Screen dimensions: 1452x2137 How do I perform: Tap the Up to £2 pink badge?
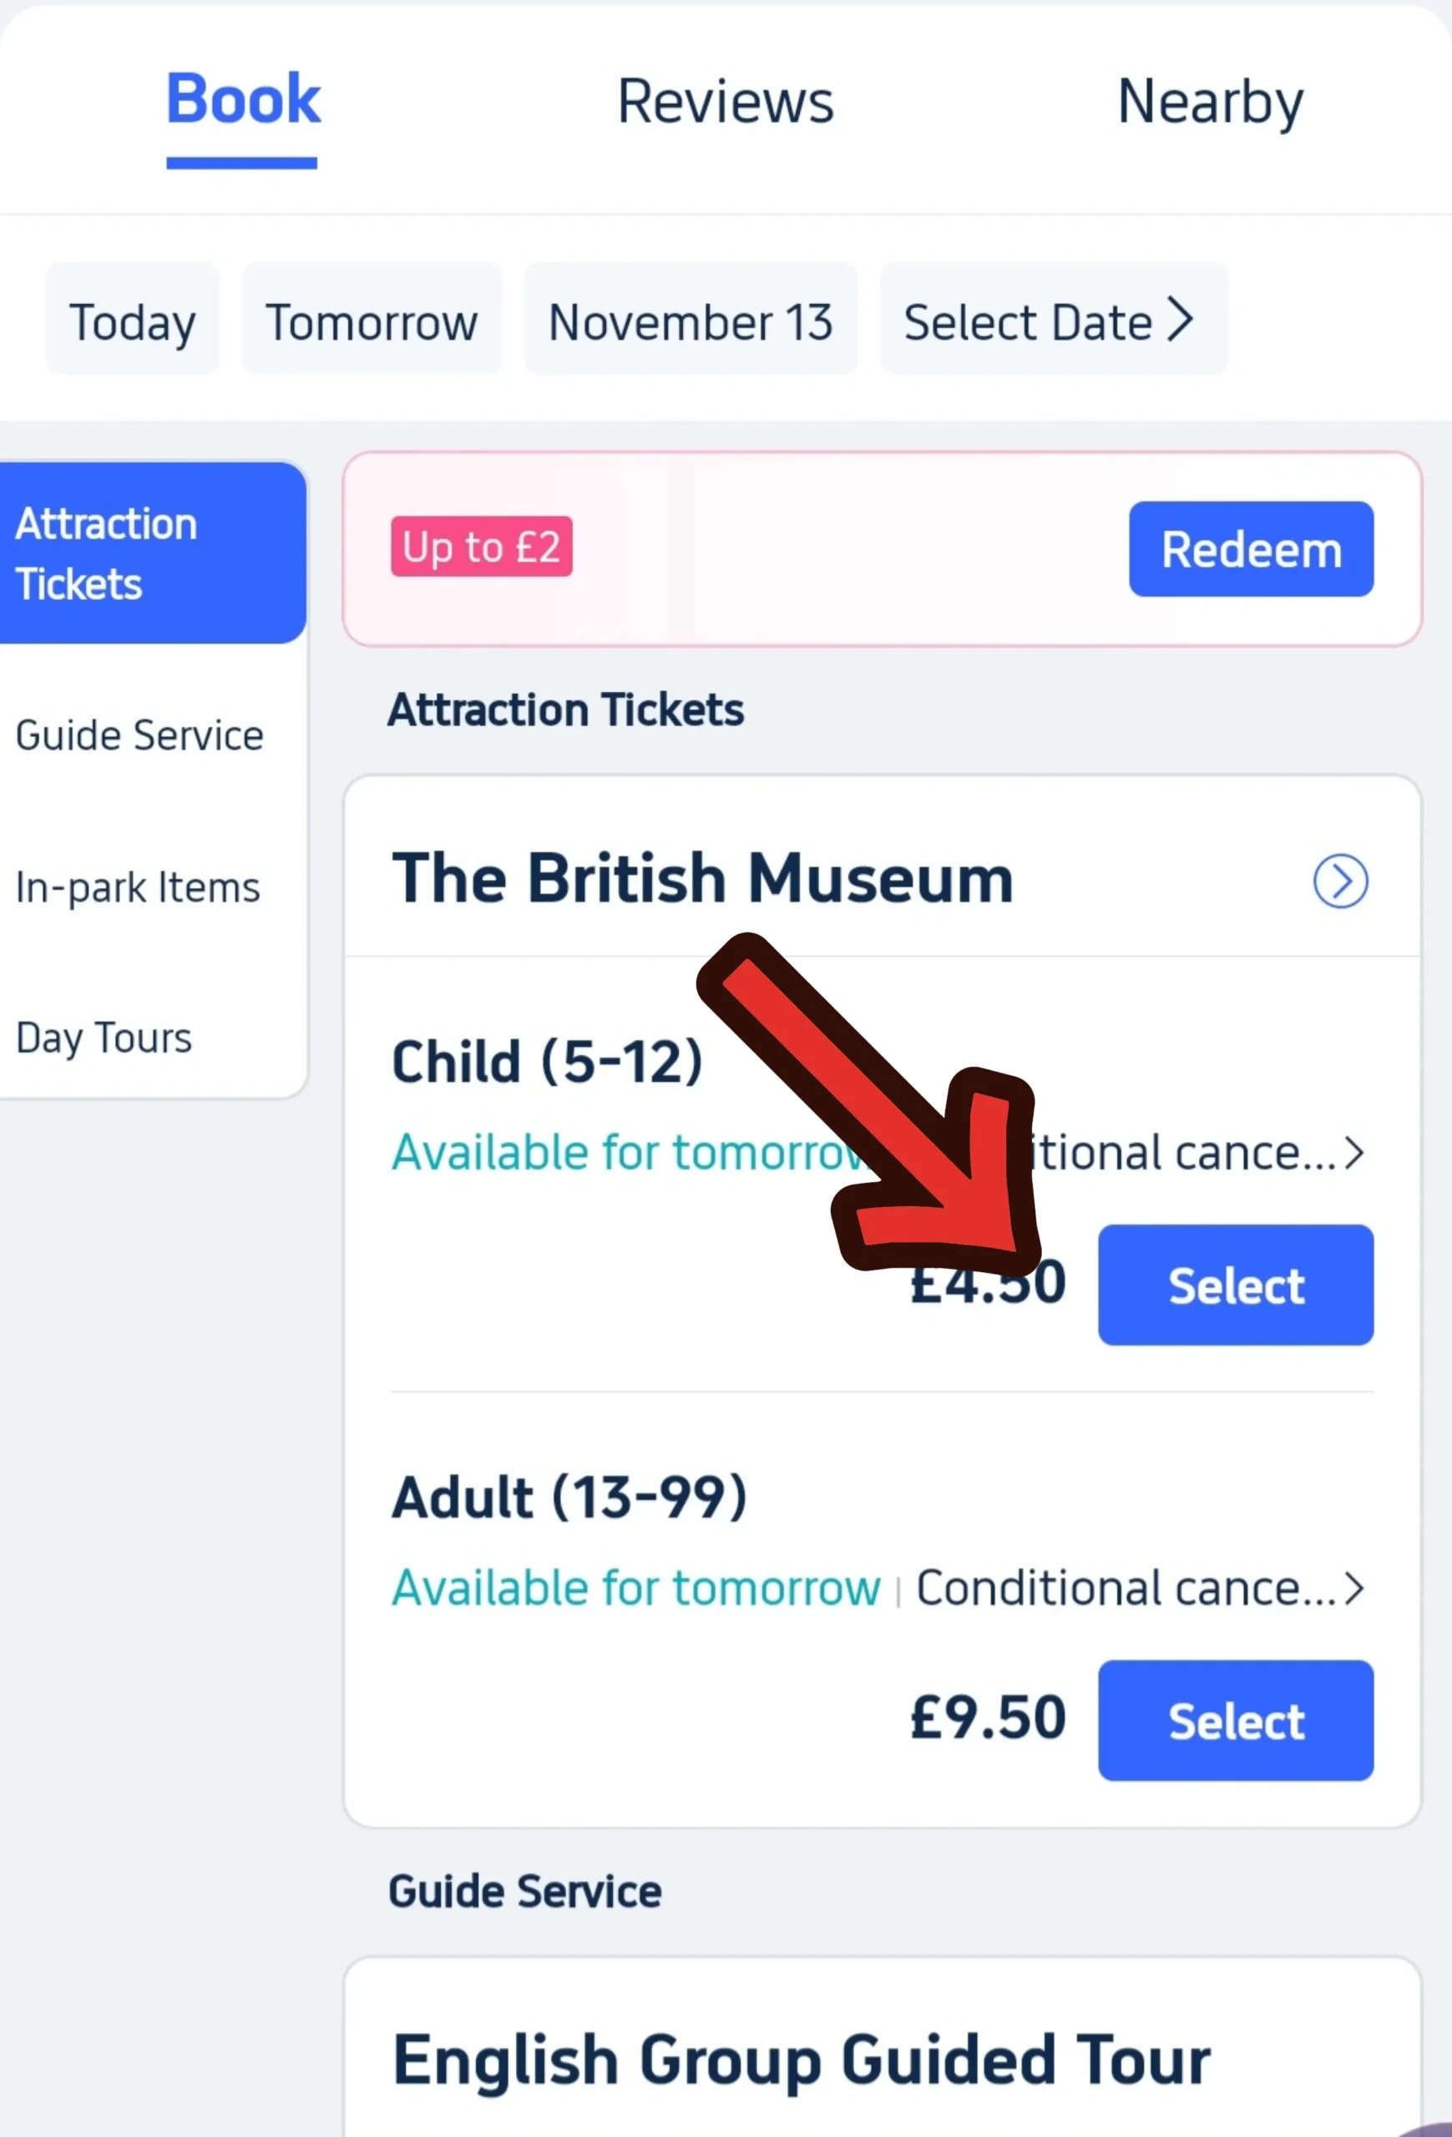481,546
